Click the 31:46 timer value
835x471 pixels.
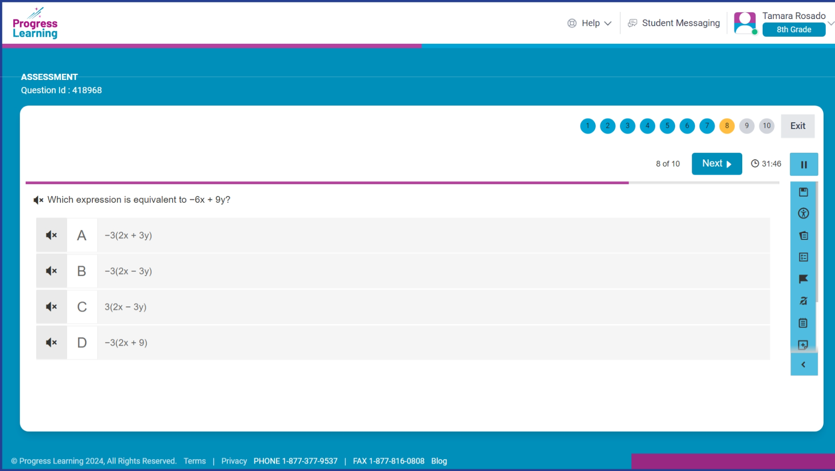click(x=771, y=164)
